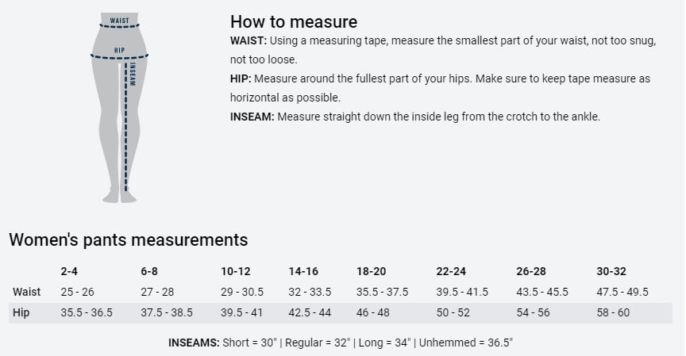686x356 pixels.
Task: Click the WAIST label on the figure
Action: (119, 21)
